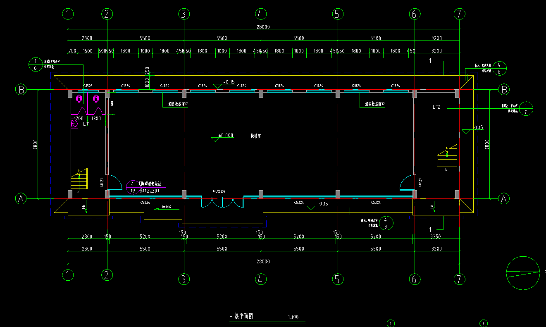The width and height of the screenshot is (546, 327).
Task: Click the north arrow compass circle
Action: coord(523,273)
